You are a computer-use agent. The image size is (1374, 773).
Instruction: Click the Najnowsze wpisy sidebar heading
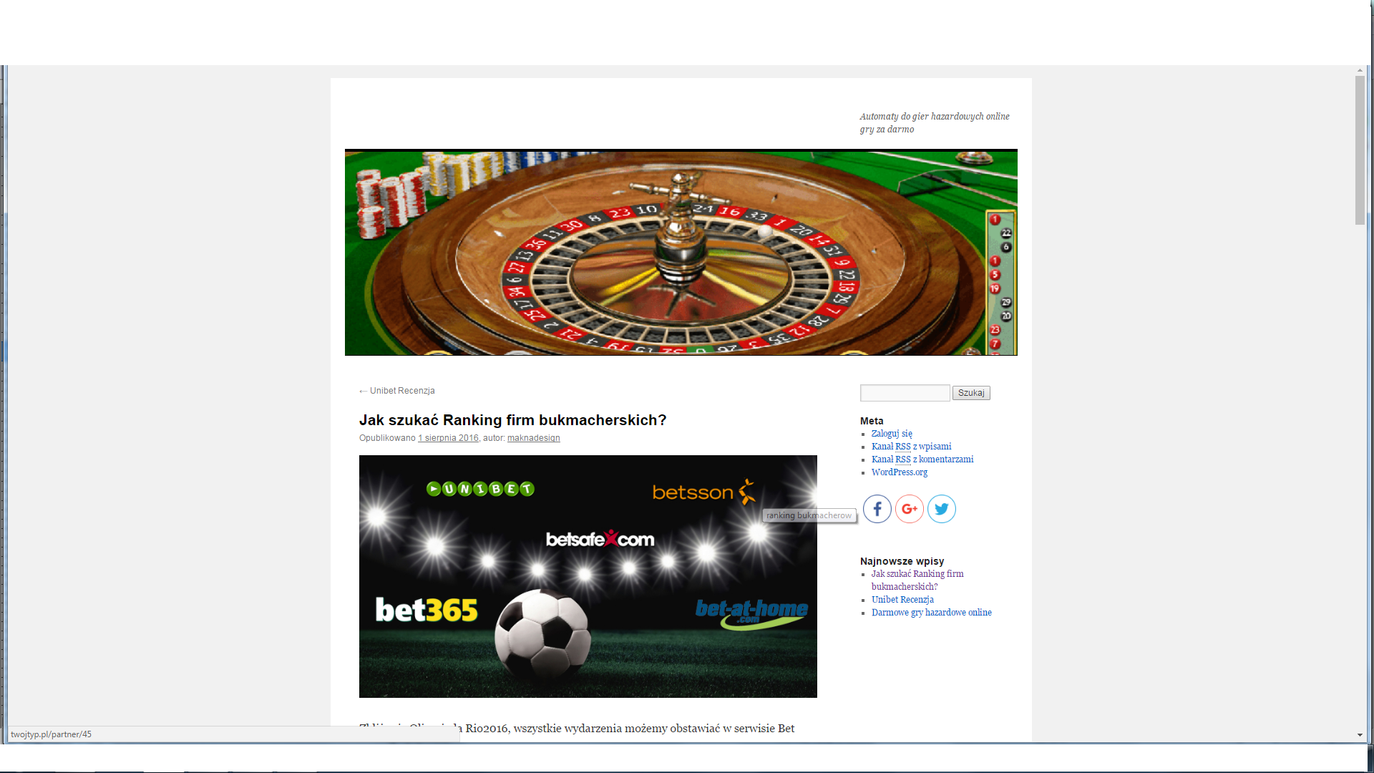(x=902, y=561)
